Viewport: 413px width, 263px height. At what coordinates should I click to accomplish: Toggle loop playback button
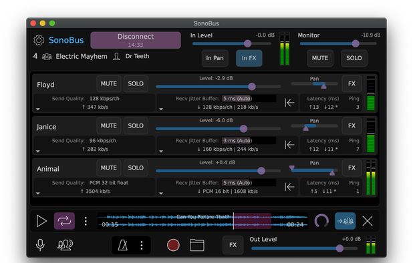(64, 221)
